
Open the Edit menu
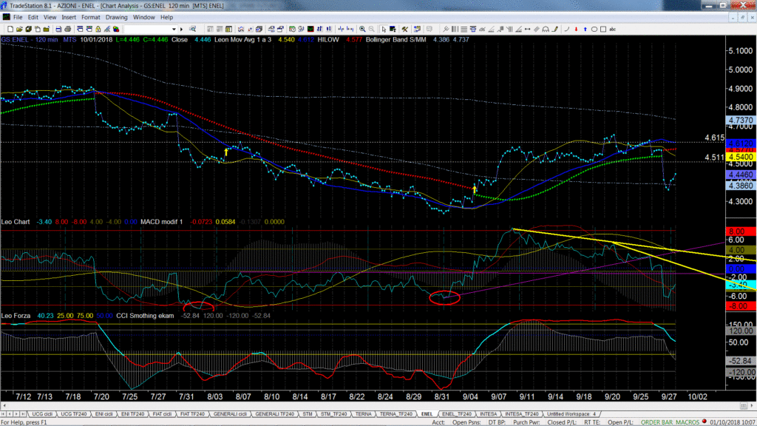[x=33, y=18]
